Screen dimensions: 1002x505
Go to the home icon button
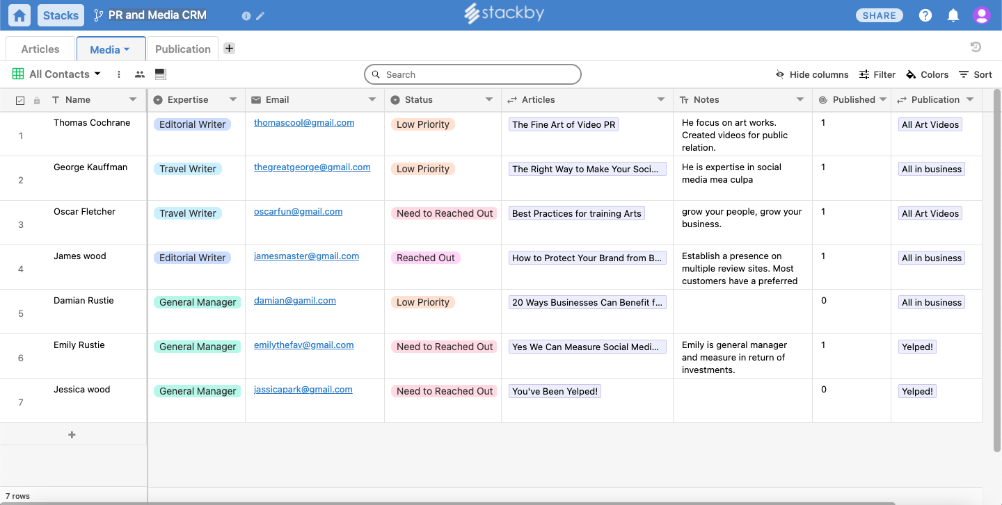20,15
